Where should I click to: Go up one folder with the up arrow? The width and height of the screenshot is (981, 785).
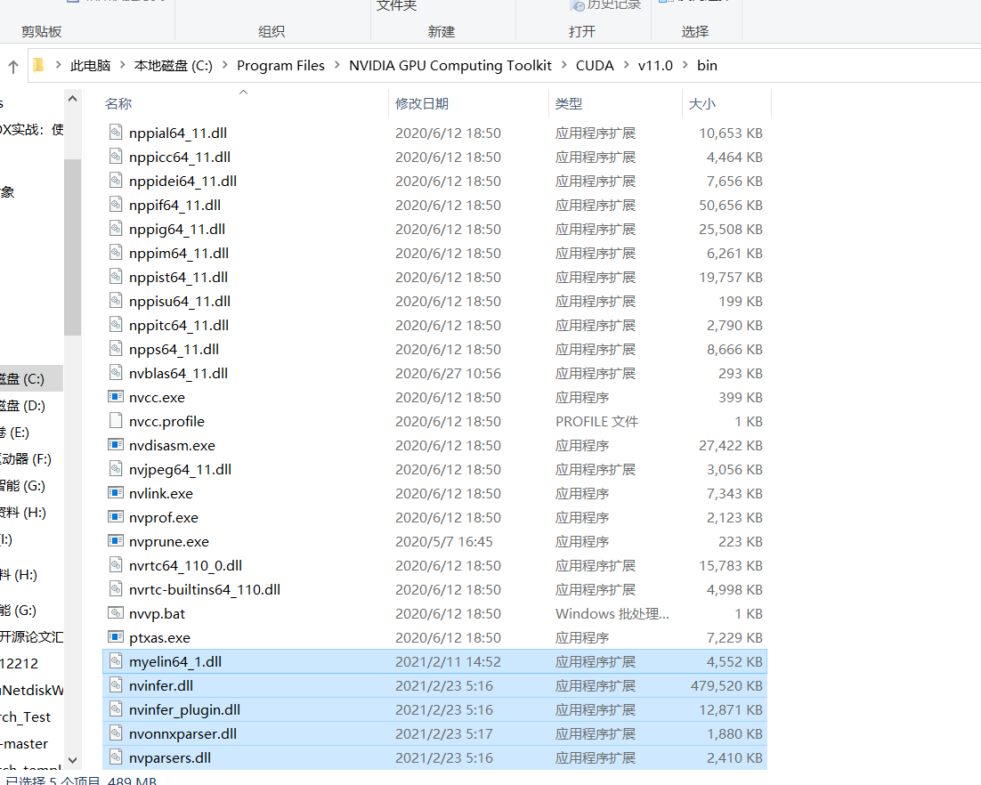point(13,66)
